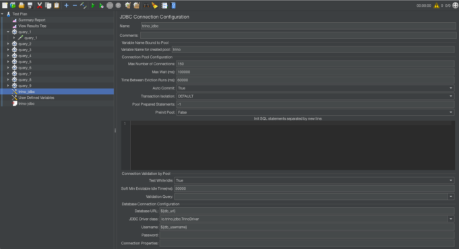Collapse the query_1 thread group arrow

(x=8, y=32)
